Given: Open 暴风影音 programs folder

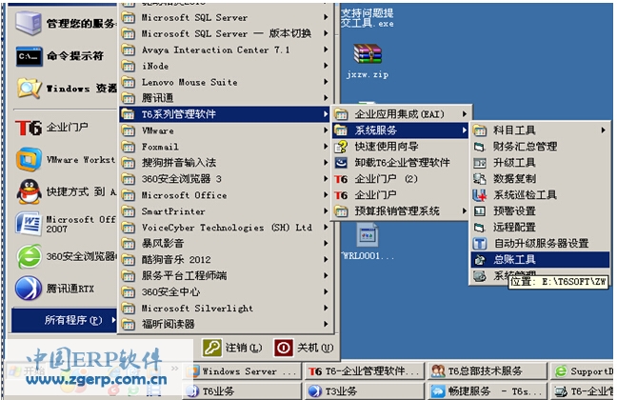Looking at the screenshot, I should [x=225, y=243].
